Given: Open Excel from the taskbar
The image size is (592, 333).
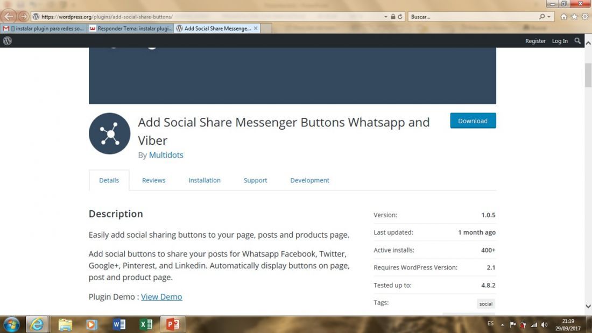Looking at the screenshot, I should 146,324.
